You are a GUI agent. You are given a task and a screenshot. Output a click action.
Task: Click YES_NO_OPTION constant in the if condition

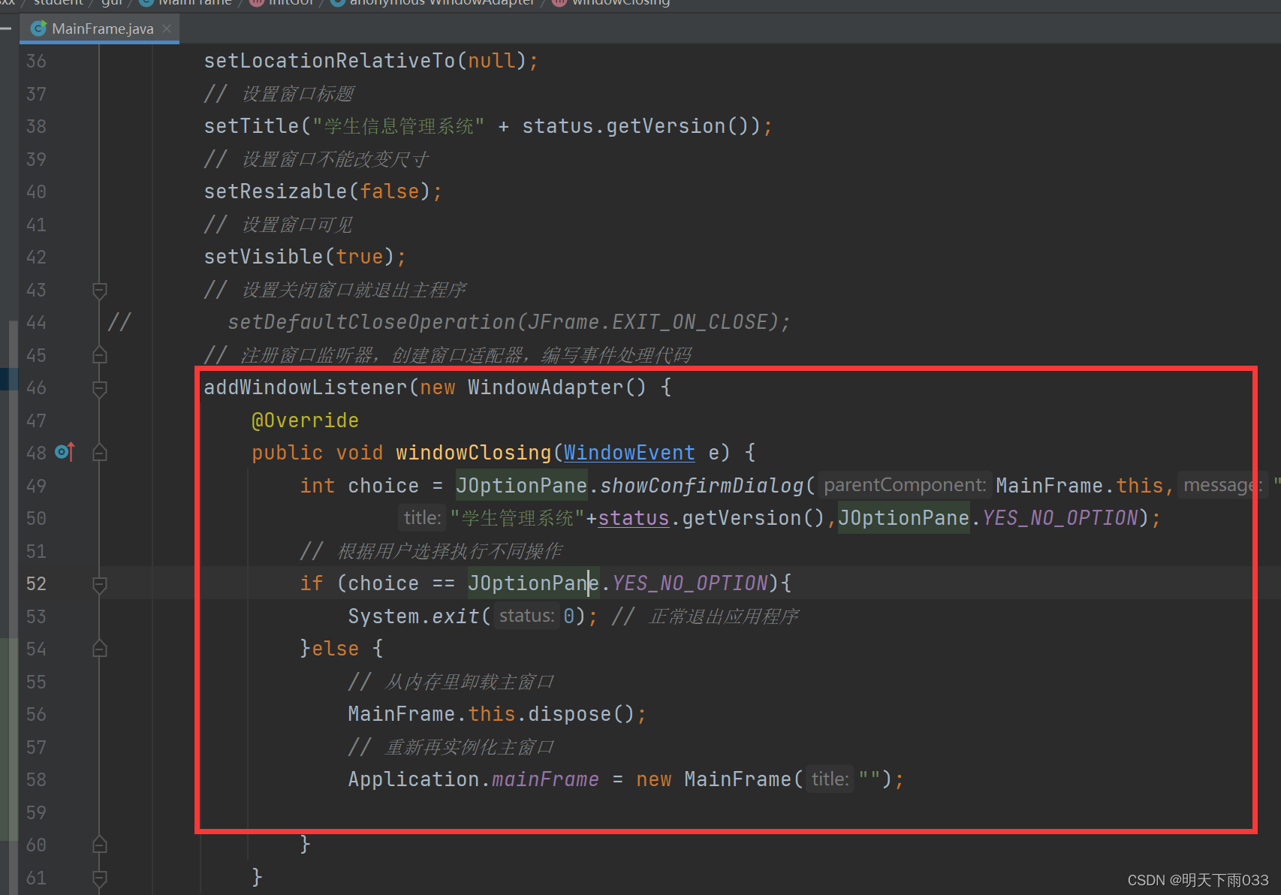tap(690, 583)
